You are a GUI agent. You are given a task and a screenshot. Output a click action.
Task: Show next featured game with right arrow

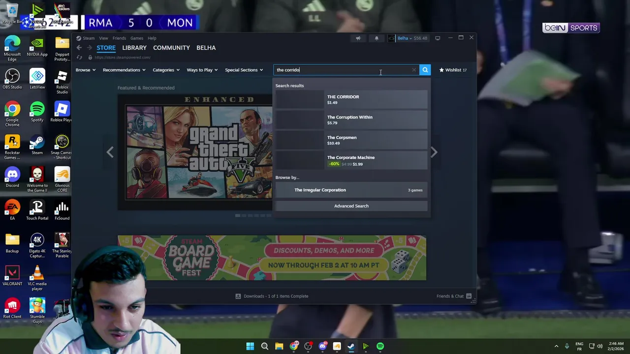click(x=434, y=152)
